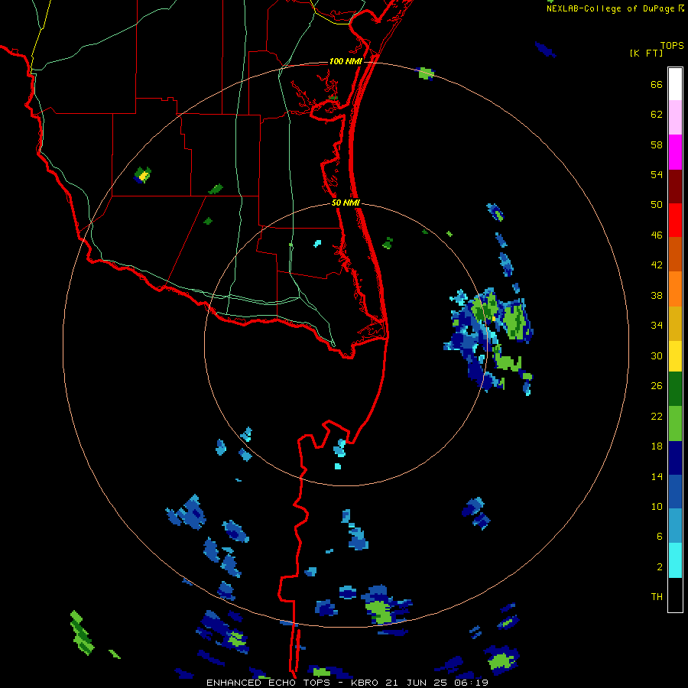Click the "TH" legend label
The height and width of the screenshot is (688, 688).
657,597
